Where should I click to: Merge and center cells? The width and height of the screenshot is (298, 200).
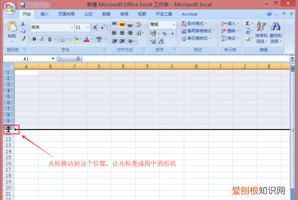coord(139,33)
